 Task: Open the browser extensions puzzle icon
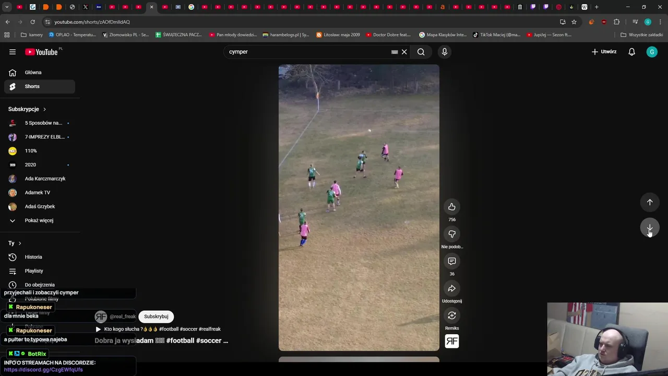pos(617,22)
